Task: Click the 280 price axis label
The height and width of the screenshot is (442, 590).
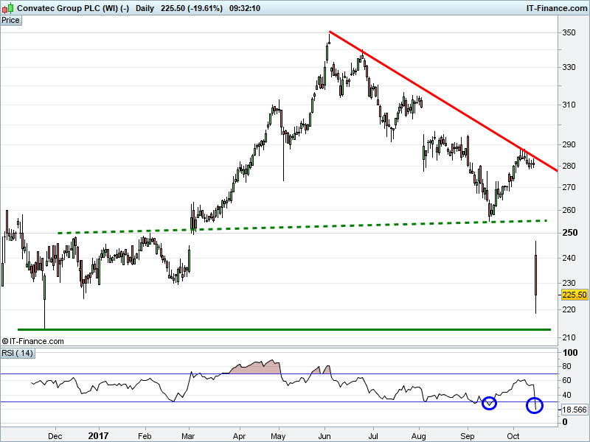Action: click(569, 166)
